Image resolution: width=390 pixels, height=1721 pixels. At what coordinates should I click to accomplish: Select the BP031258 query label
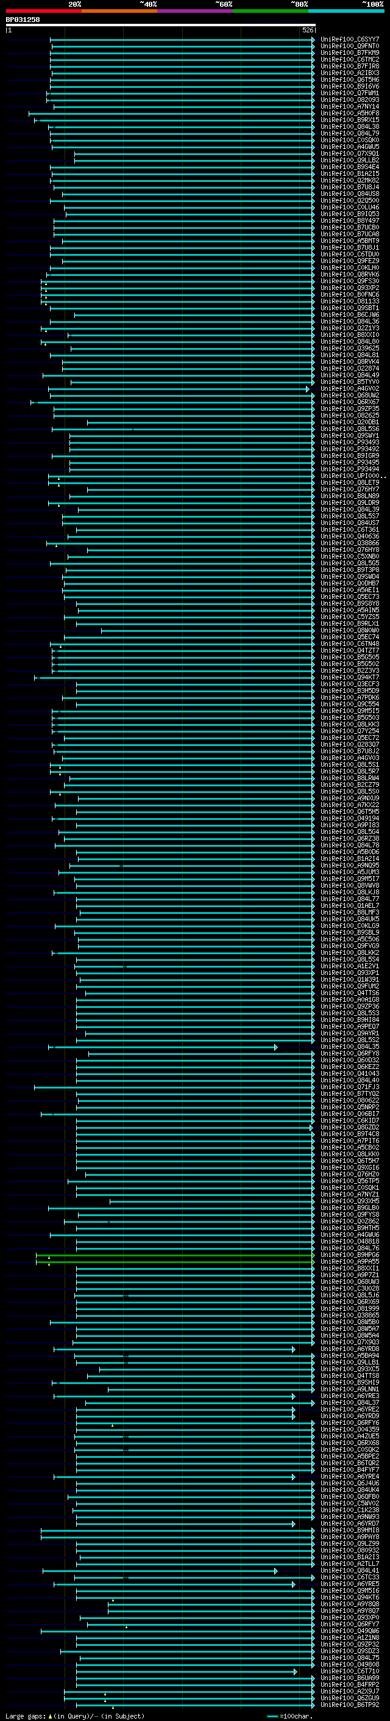[23, 20]
